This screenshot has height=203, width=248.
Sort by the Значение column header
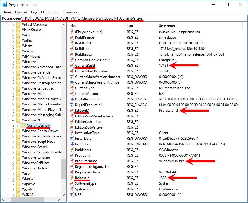(200, 25)
